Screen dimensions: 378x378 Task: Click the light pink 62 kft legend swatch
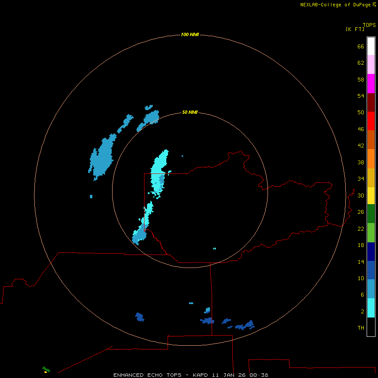coord(371,65)
